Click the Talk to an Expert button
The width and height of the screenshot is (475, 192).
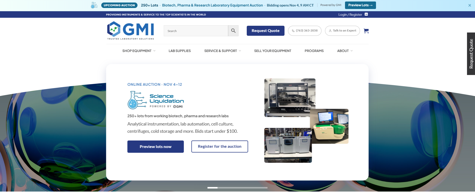pyautogui.click(x=342, y=31)
